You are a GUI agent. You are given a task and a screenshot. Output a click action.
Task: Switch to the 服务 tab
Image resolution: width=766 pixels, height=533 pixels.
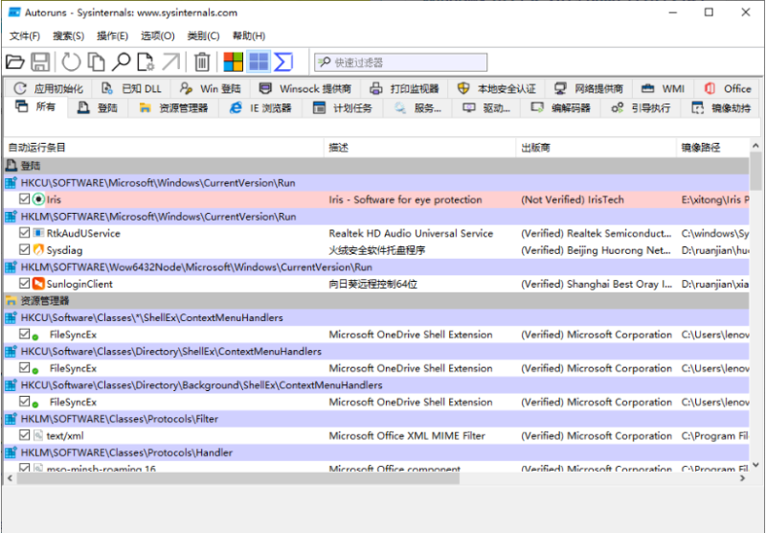[x=417, y=107]
